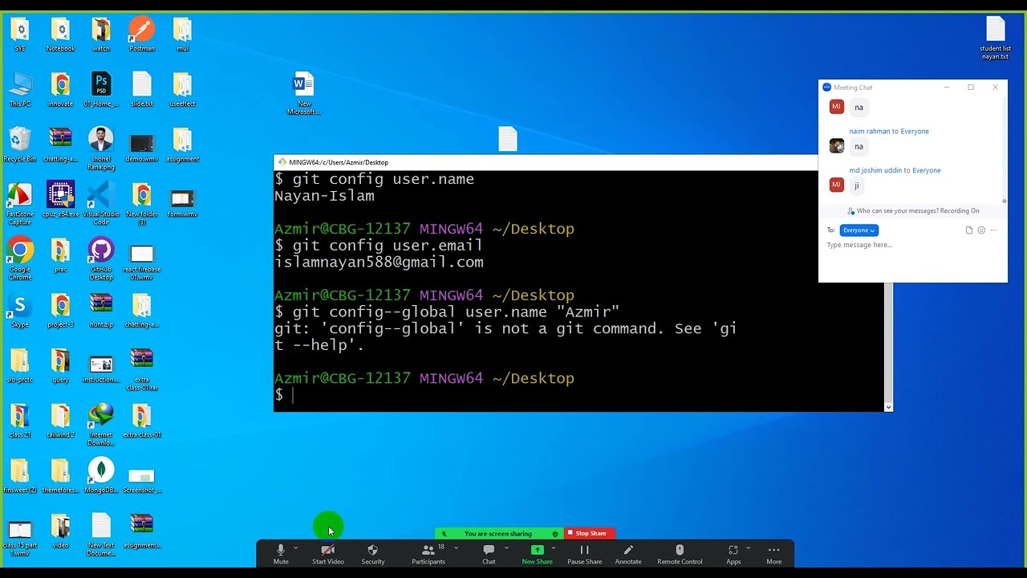
Task: Select shohel Rana.png image file
Action: pos(101,149)
